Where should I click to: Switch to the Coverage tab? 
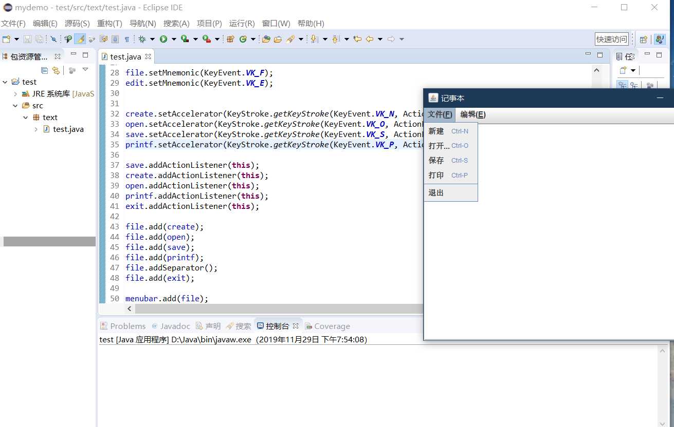[327, 326]
